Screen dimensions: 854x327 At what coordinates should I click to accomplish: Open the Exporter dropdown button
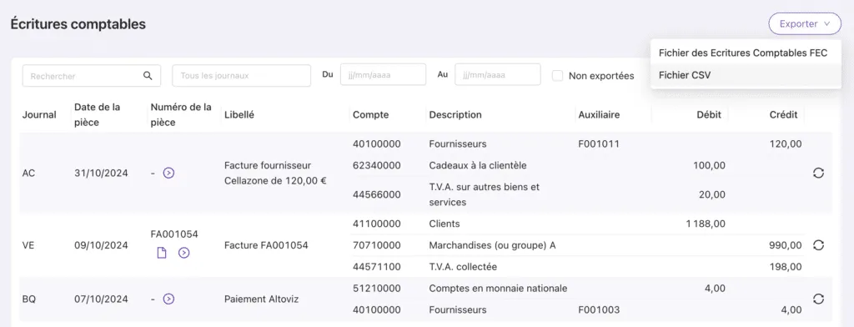click(805, 24)
